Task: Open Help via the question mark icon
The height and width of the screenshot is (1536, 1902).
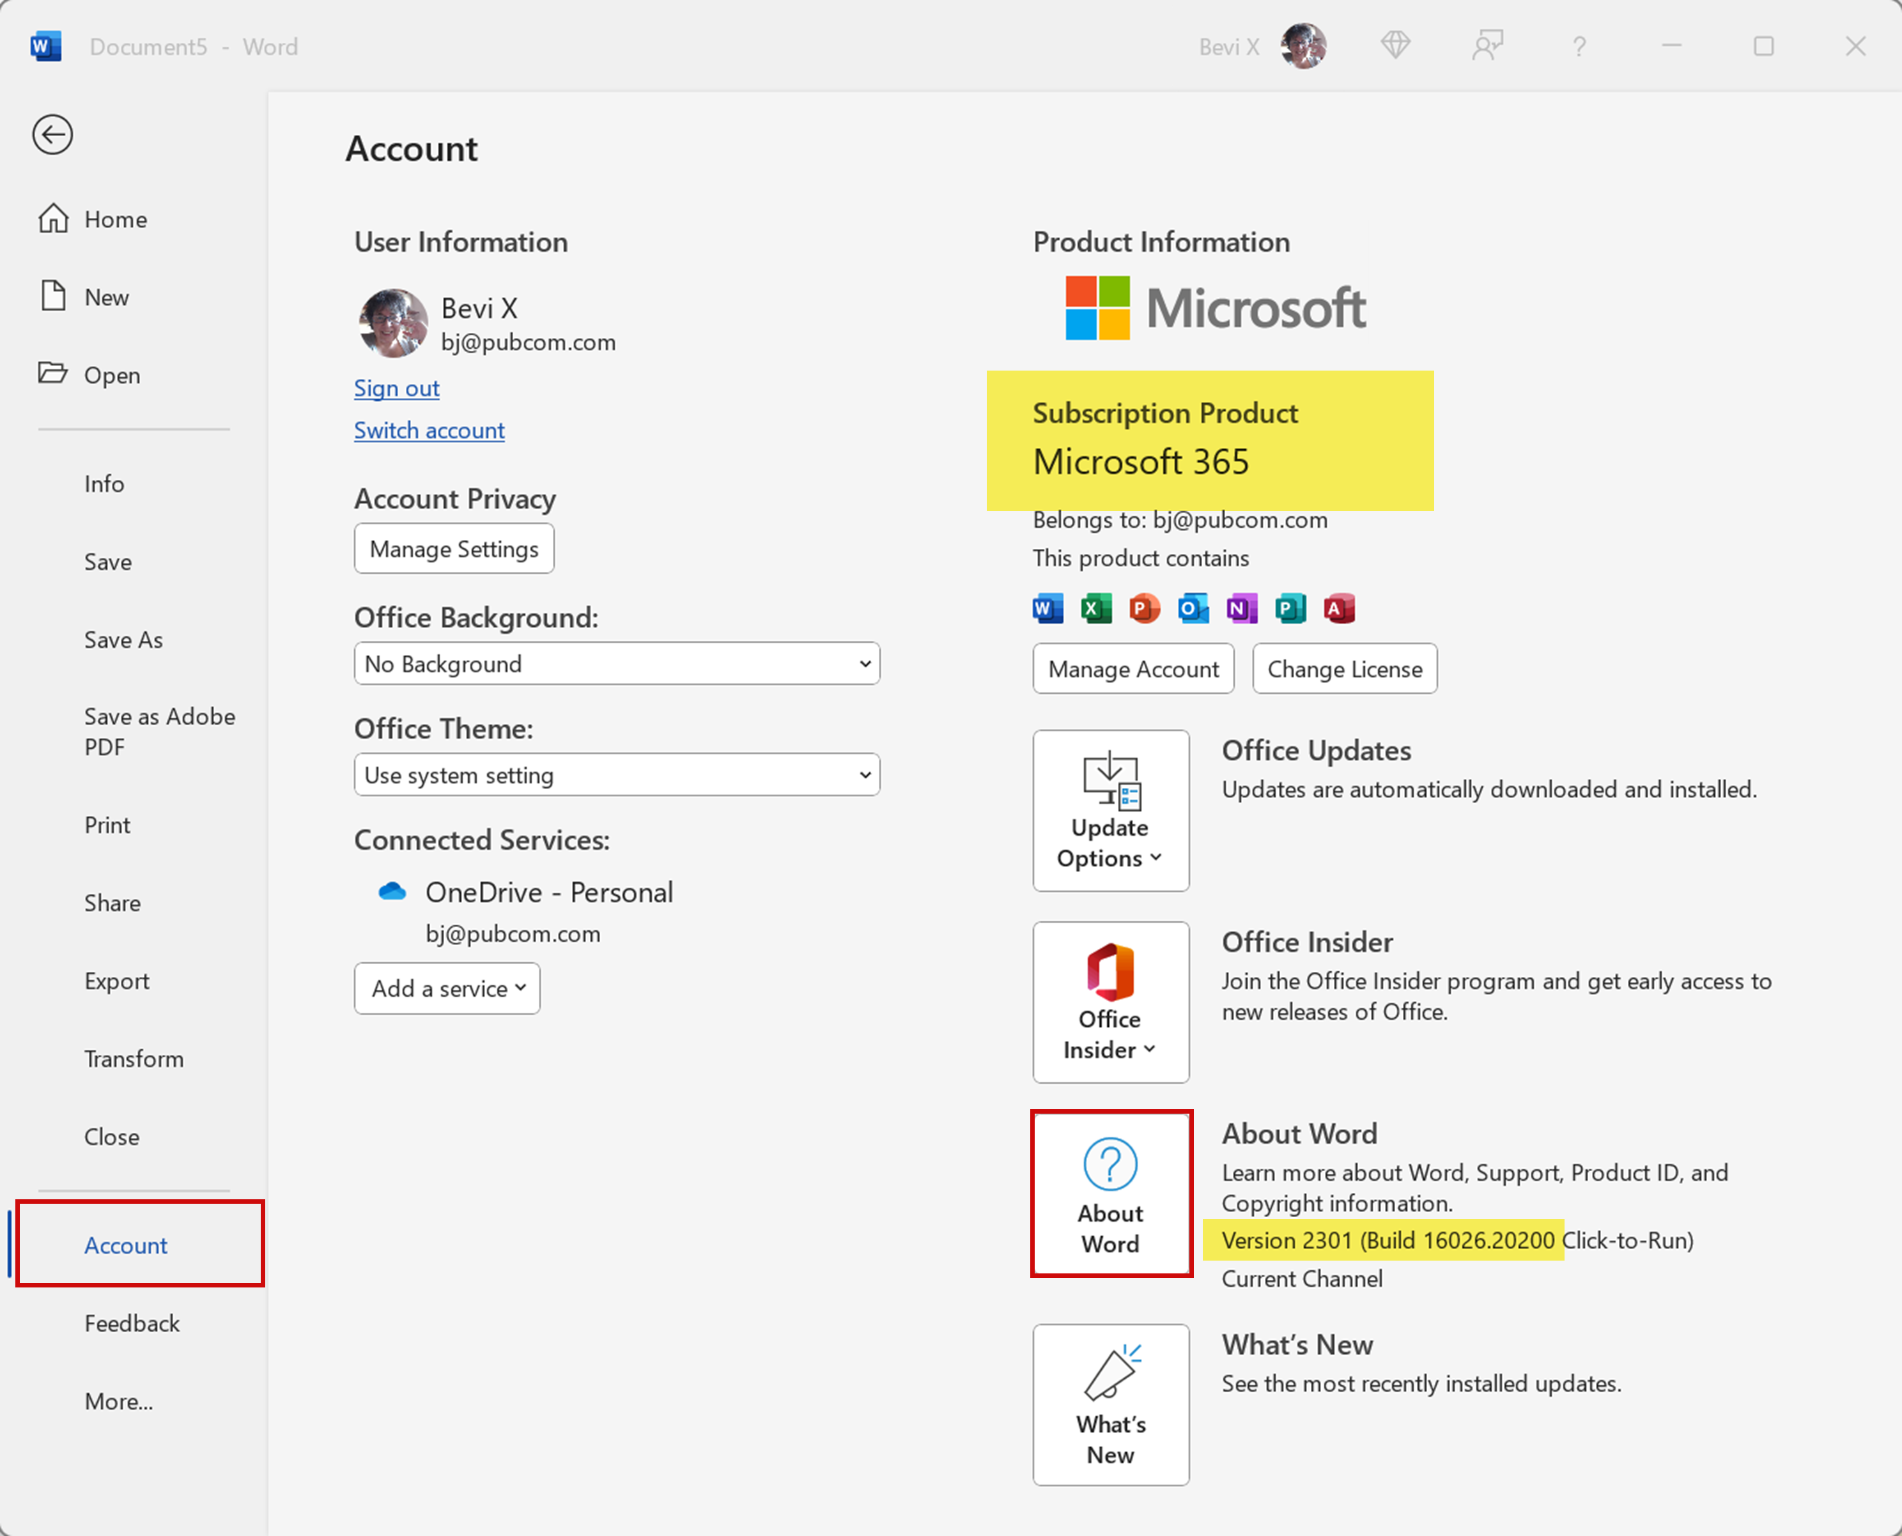Action: tap(1579, 46)
